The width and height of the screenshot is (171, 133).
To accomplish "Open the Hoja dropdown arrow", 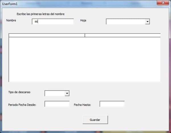I will click(x=147, y=22).
